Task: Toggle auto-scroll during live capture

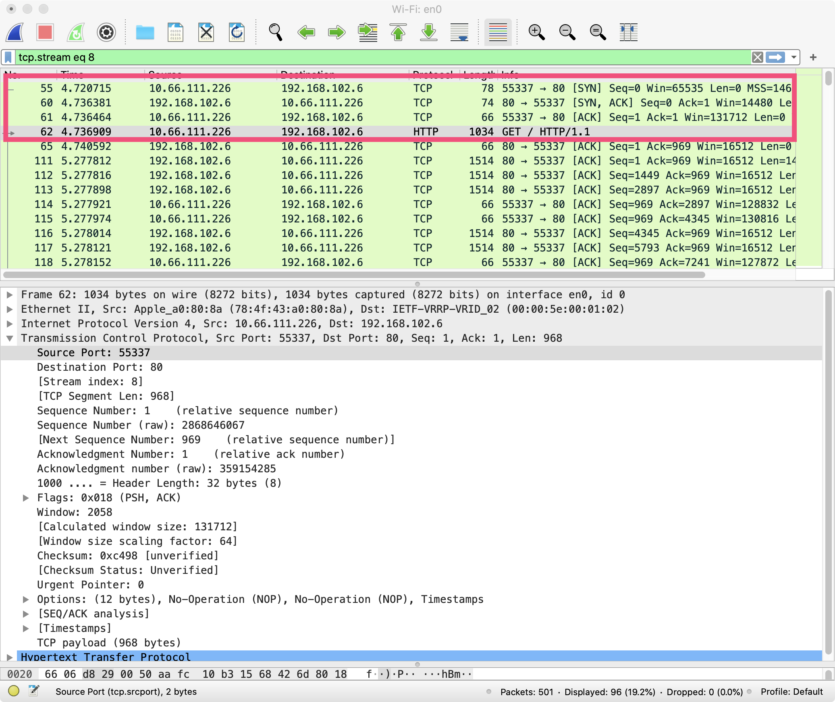Action: click(459, 32)
